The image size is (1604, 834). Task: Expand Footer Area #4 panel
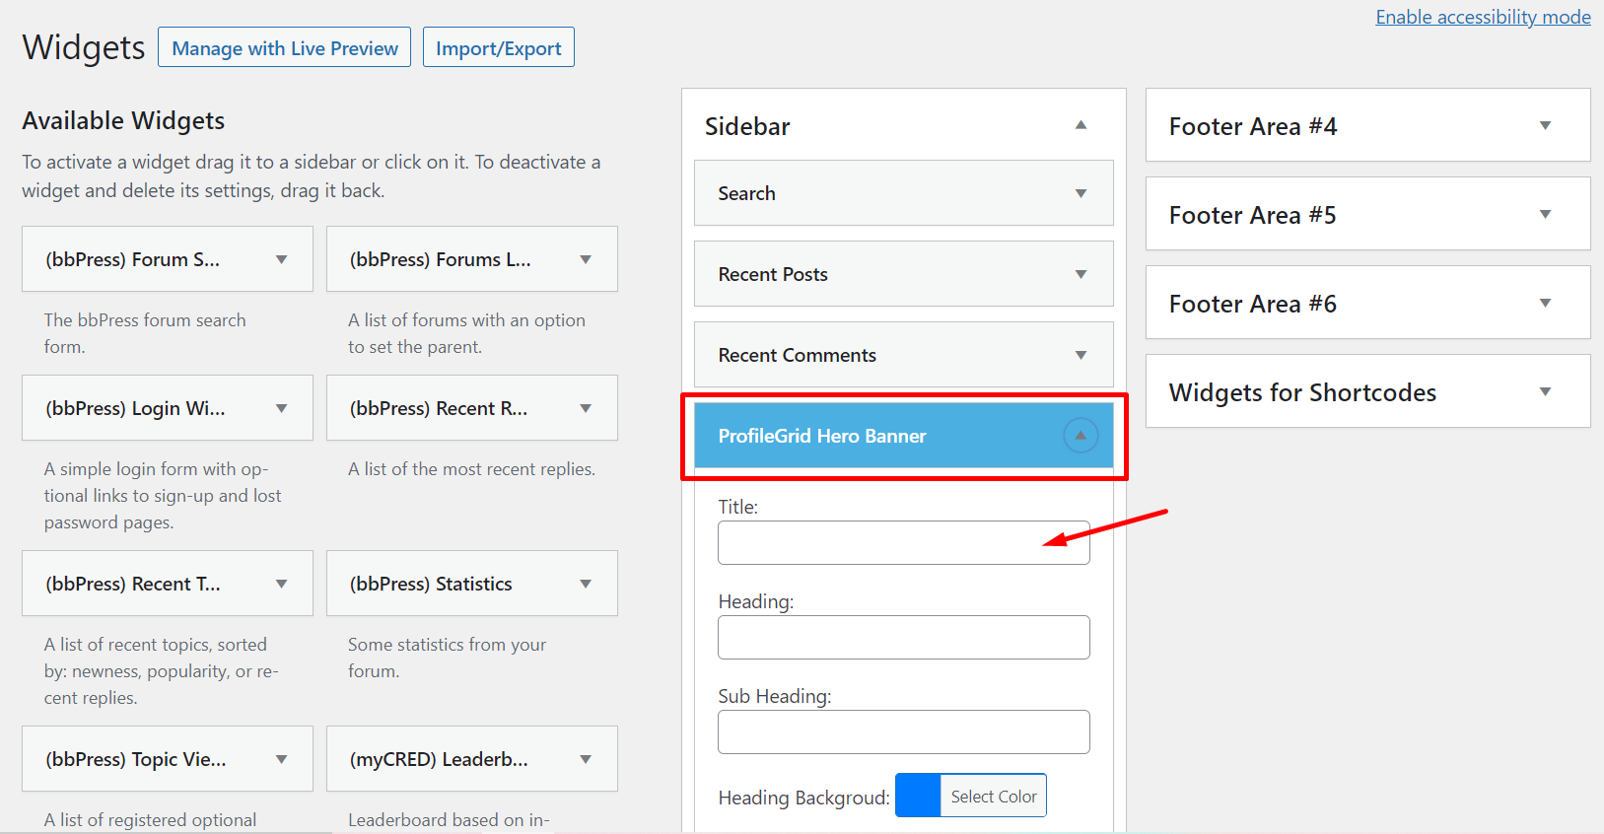click(x=1545, y=126)
